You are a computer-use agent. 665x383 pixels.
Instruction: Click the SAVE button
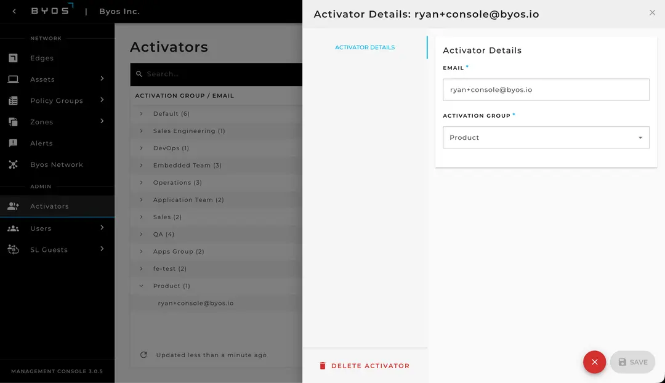point(632,362)
